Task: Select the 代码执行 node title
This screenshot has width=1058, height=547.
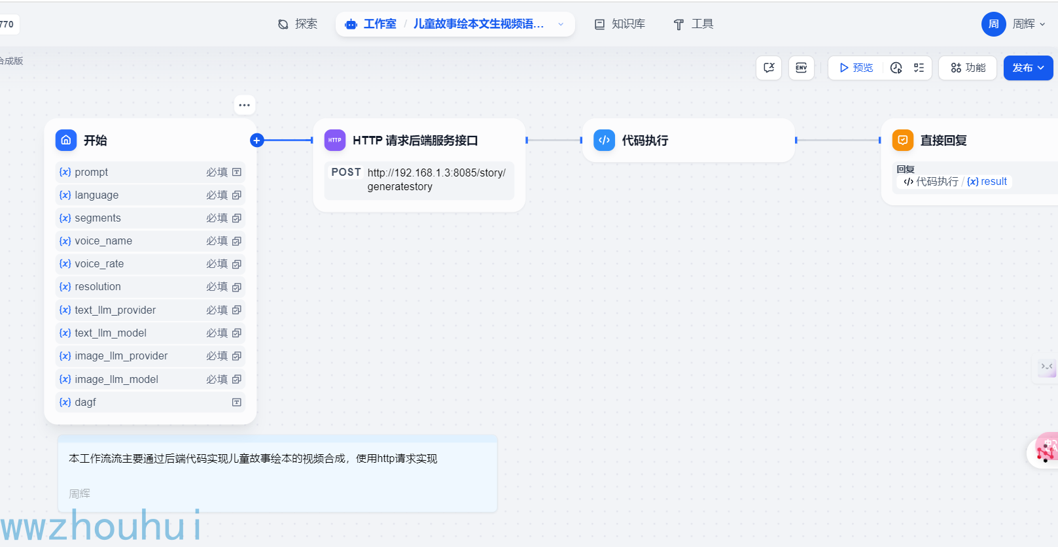Action: 645,141
